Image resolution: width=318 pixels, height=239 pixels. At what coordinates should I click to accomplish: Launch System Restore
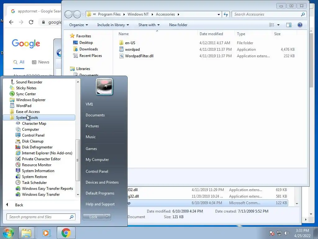coord(34,176)
